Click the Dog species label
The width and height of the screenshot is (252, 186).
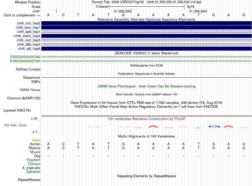pyautogui.click(x=37, y=156)
